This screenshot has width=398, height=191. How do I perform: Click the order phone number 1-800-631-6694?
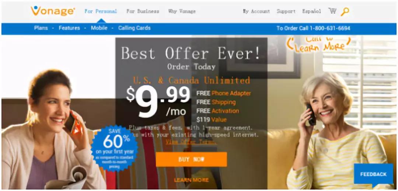[x=330, y=28]
